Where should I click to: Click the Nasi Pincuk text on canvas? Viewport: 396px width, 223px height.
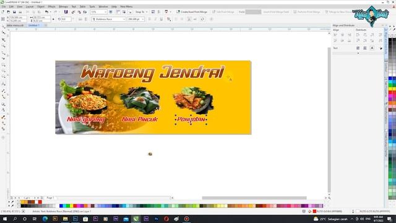point(140,119)
